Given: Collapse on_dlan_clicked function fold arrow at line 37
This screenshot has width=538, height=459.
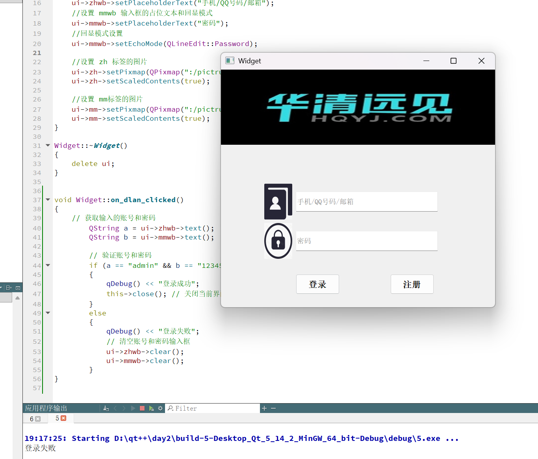Looking at the screenshot, I should (48, 199).
